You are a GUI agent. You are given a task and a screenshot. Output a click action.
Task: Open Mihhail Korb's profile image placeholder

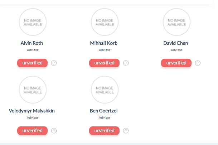(x=105, y=22)
